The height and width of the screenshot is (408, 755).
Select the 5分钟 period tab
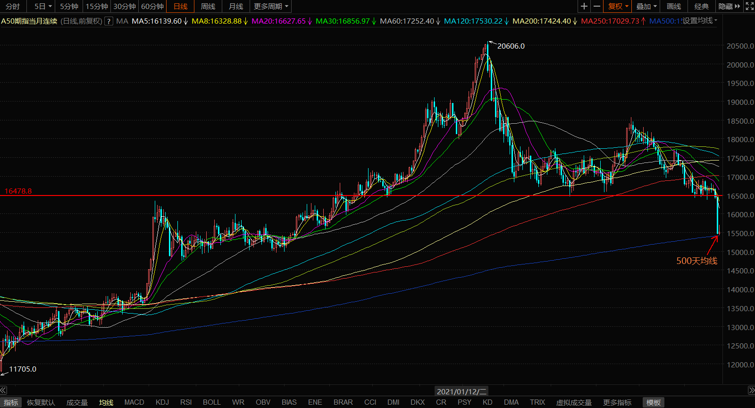point(69,6)
